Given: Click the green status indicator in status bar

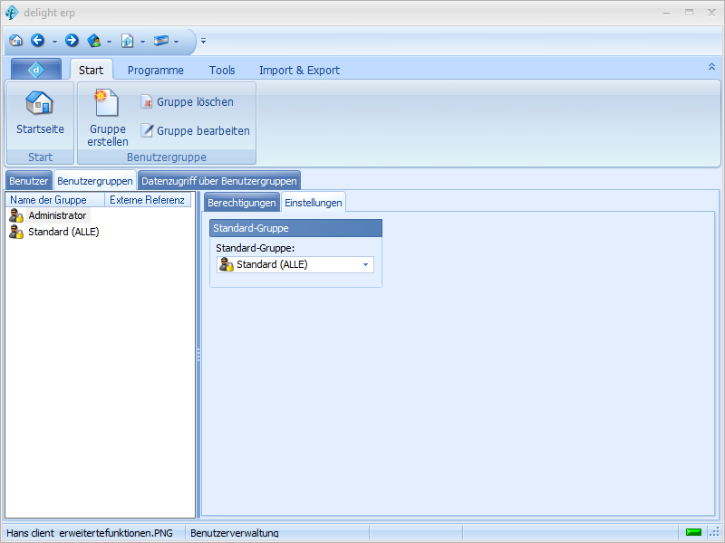Looking at the screenshot, I should 694,533.
